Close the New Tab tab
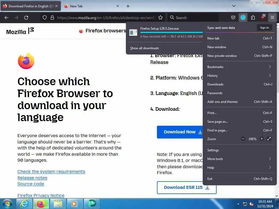 point(118,6)
